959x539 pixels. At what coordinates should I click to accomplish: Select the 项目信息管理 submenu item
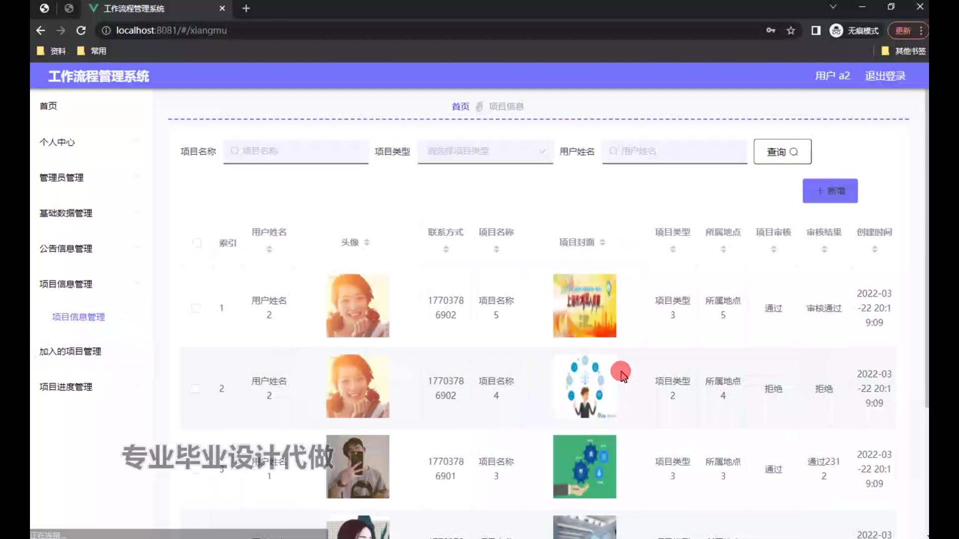(78, 317)
